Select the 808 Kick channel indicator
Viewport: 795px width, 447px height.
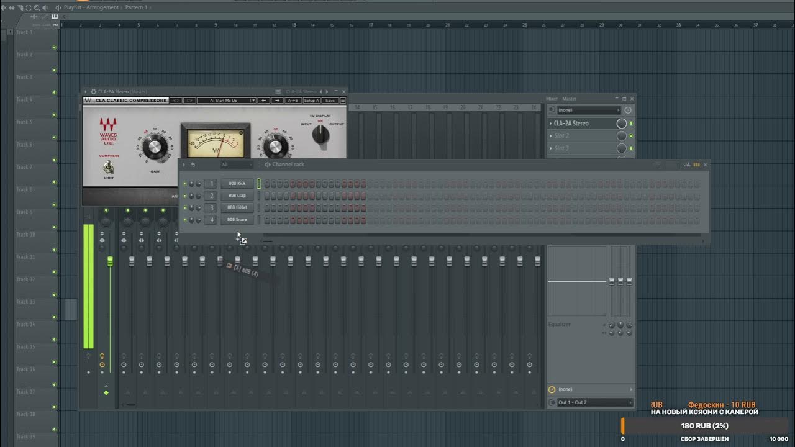point(259,184)
